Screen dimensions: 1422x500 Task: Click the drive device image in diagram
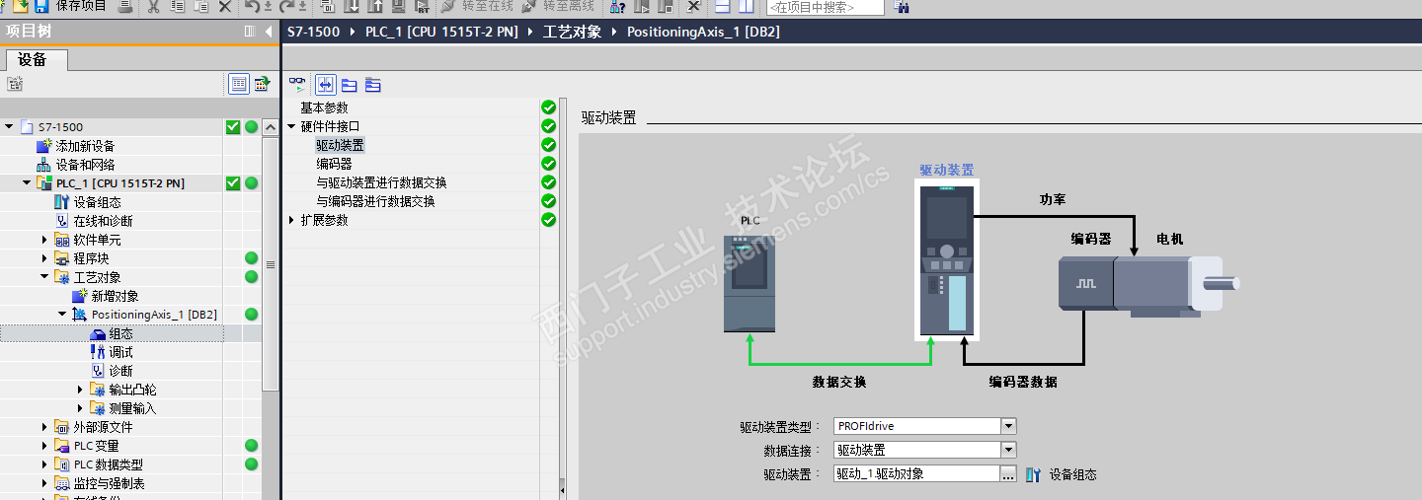tap(946, 261)
